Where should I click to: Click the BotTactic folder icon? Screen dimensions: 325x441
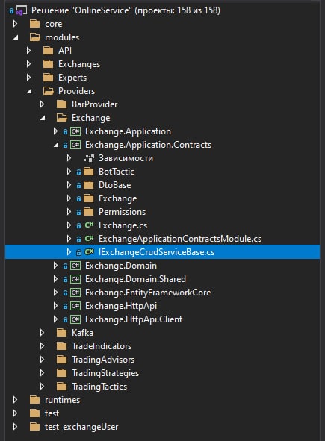(x=88, y=172)
